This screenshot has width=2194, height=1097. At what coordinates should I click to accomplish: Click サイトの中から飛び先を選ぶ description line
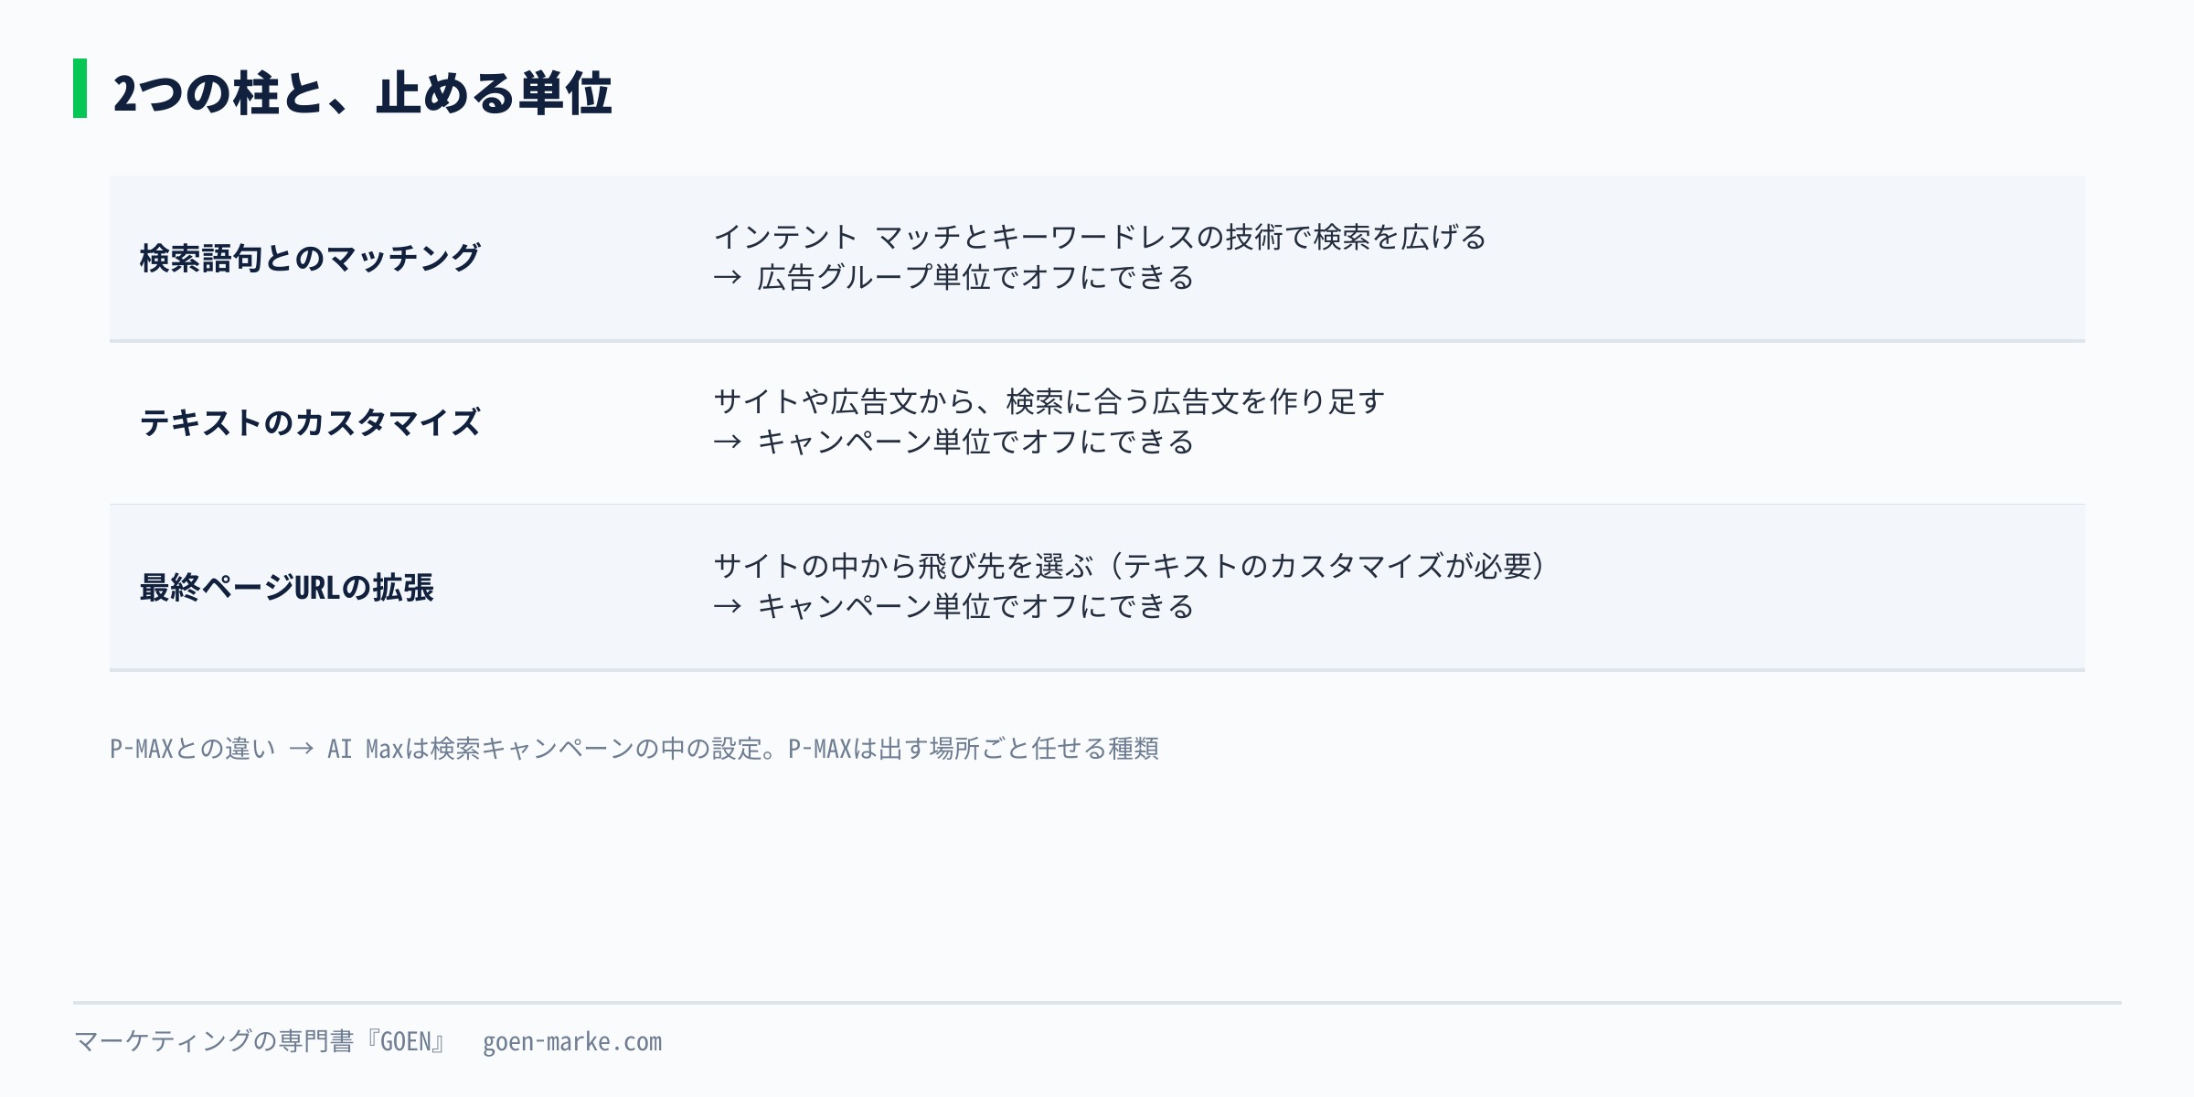tap(1131, 566)
